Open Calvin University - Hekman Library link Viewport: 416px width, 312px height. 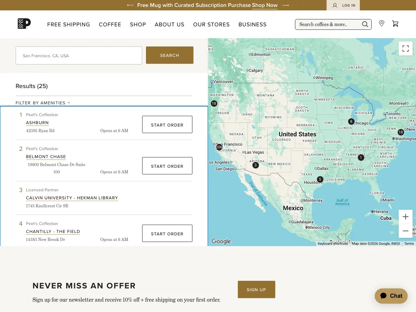coord(72,198)
